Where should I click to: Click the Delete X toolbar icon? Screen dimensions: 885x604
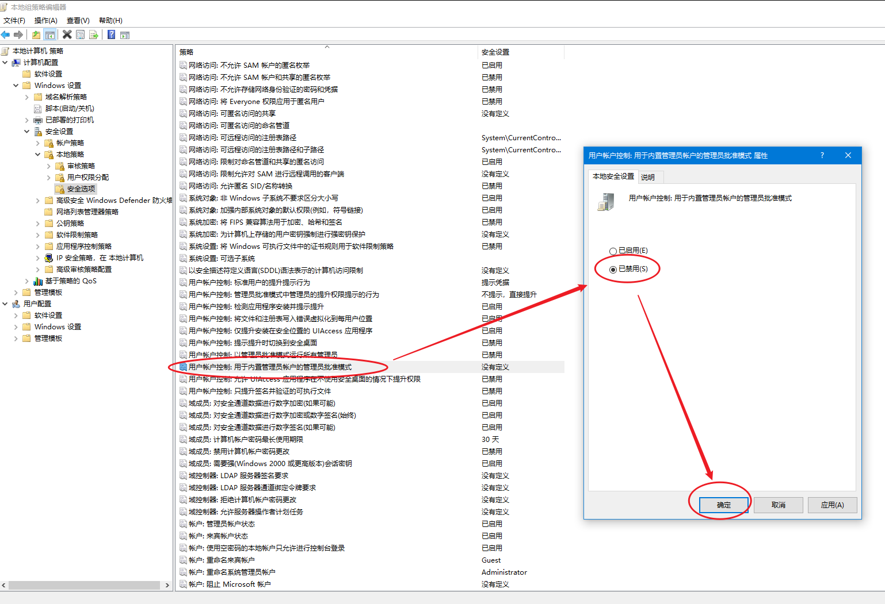67,34
